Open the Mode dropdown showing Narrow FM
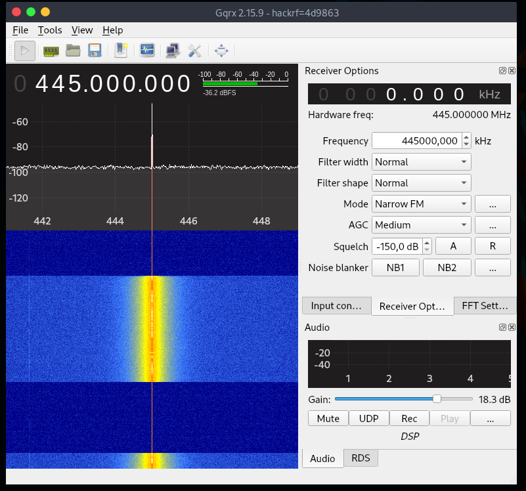This screenshot has width=526, height=491. coord(421,203)
